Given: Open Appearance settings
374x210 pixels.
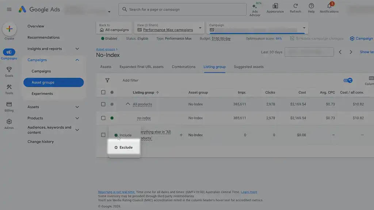Looking at the screenshot, I should tap(275, 8).
